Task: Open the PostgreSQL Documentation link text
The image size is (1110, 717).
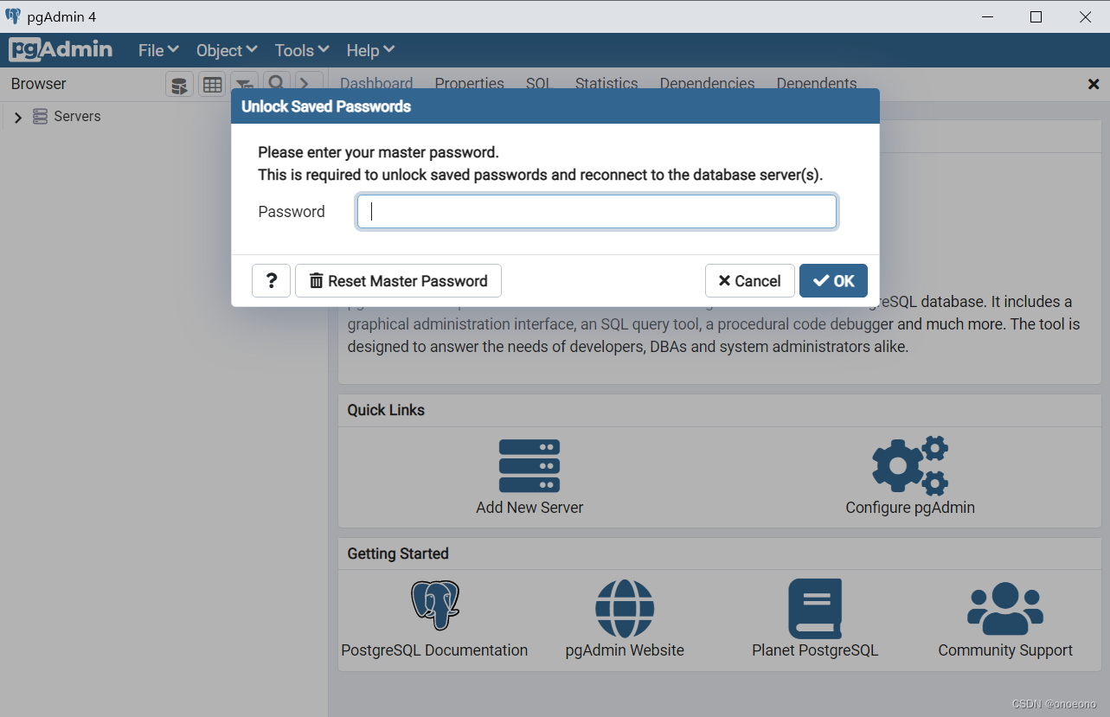Action: [434, 650]
